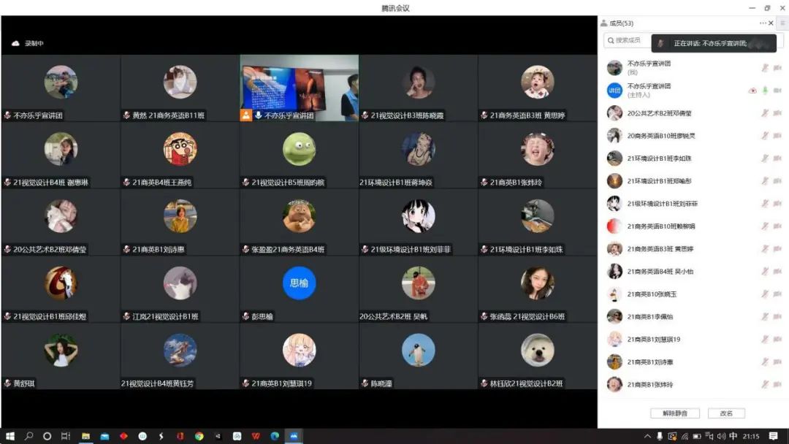Click the host's red screen-sharing eye icon
The height and width of the screenshot is (444, 789).
click(752, 91)
